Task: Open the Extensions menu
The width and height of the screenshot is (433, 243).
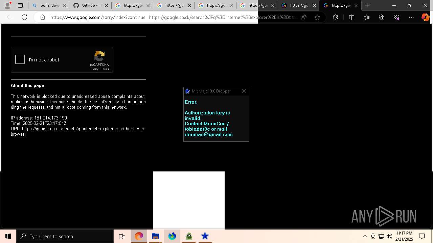Action: (x=335, y=17)
